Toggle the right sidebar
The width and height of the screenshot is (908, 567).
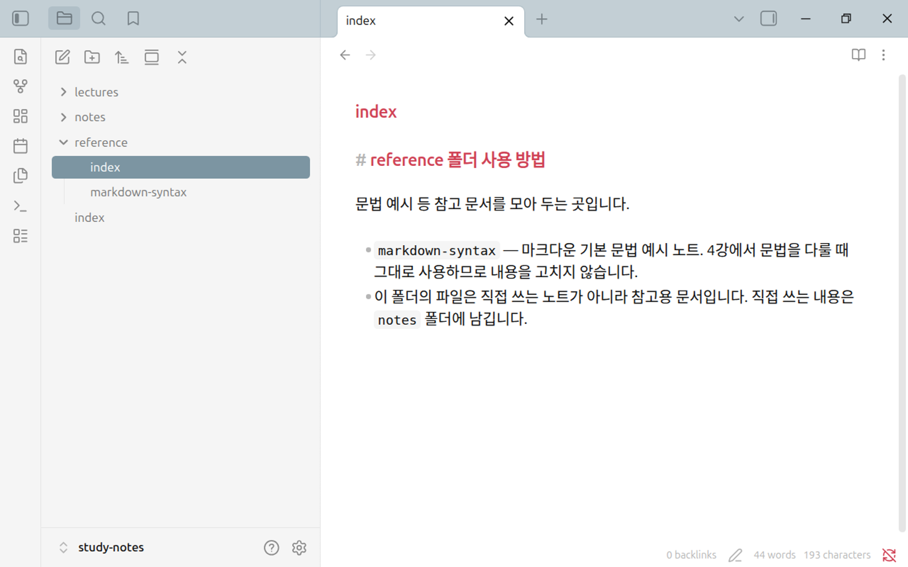click(x=769, y=18)
